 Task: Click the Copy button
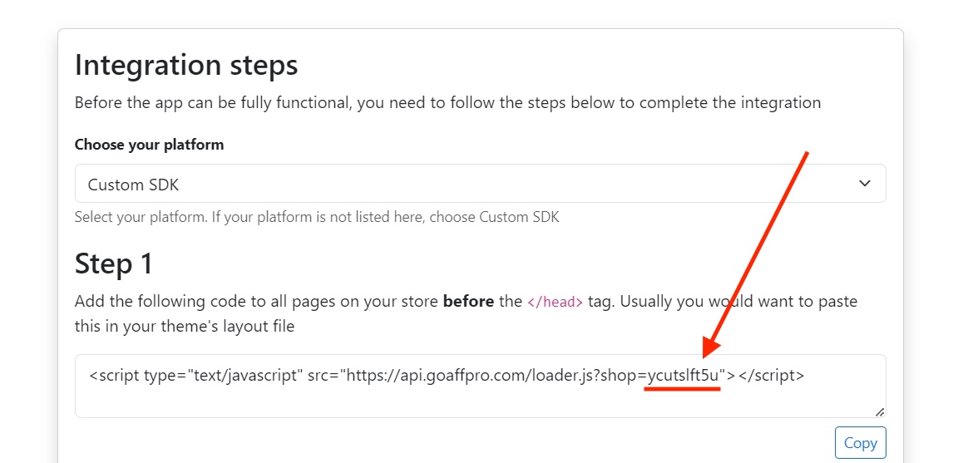860,442
